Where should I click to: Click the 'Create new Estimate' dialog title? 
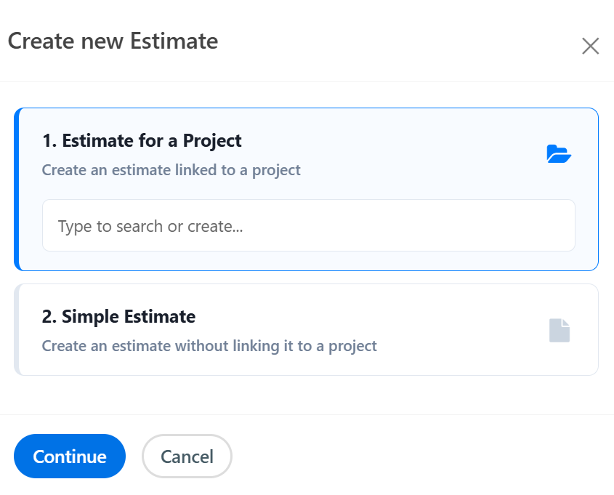[x=113, y=41]
